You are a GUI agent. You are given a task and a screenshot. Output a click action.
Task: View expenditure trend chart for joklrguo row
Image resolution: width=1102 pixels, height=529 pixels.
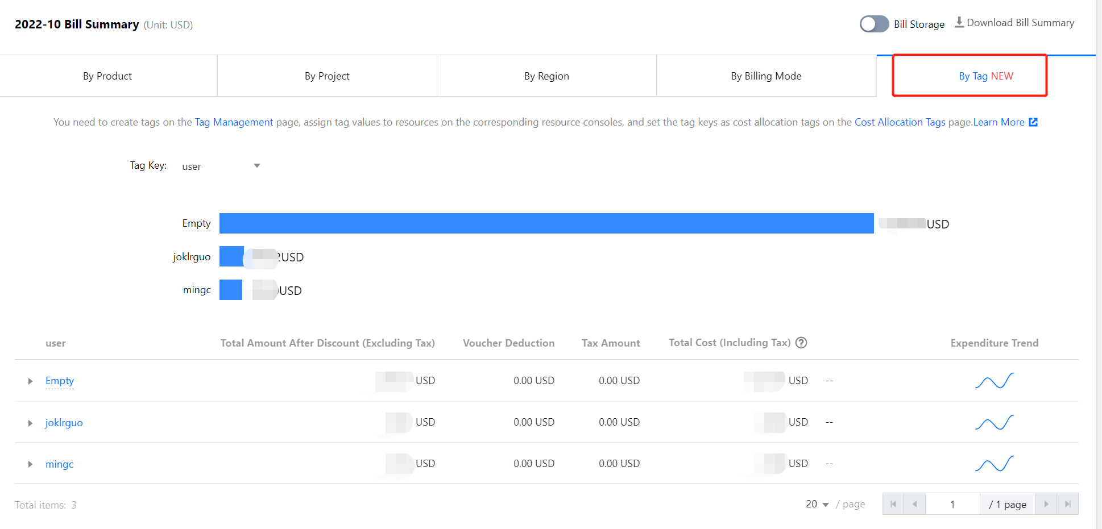(995, 422)
